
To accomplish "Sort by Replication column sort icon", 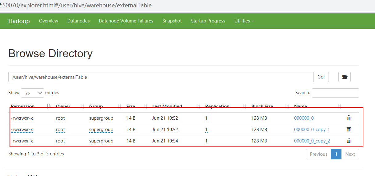I will [244, 106].
